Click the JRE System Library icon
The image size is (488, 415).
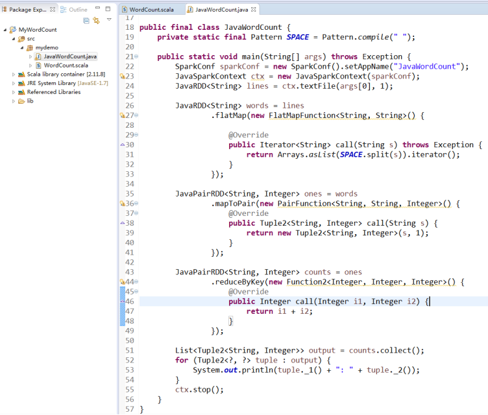21,84
